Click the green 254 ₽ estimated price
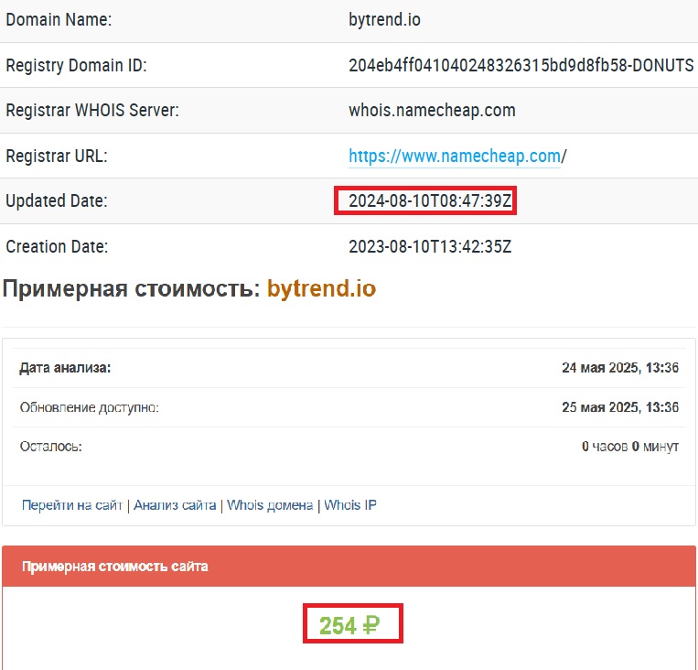 [x=352, y=626]
